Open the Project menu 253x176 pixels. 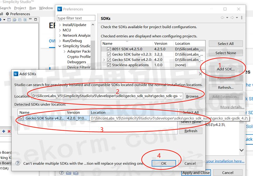point(20,8)
